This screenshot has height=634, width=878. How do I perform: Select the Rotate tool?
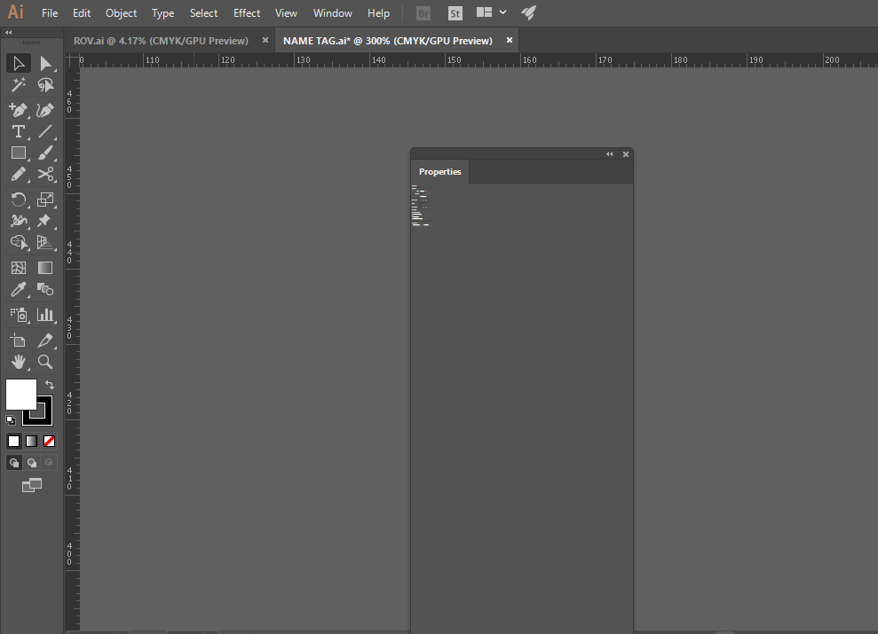click(x=19, y=200)
